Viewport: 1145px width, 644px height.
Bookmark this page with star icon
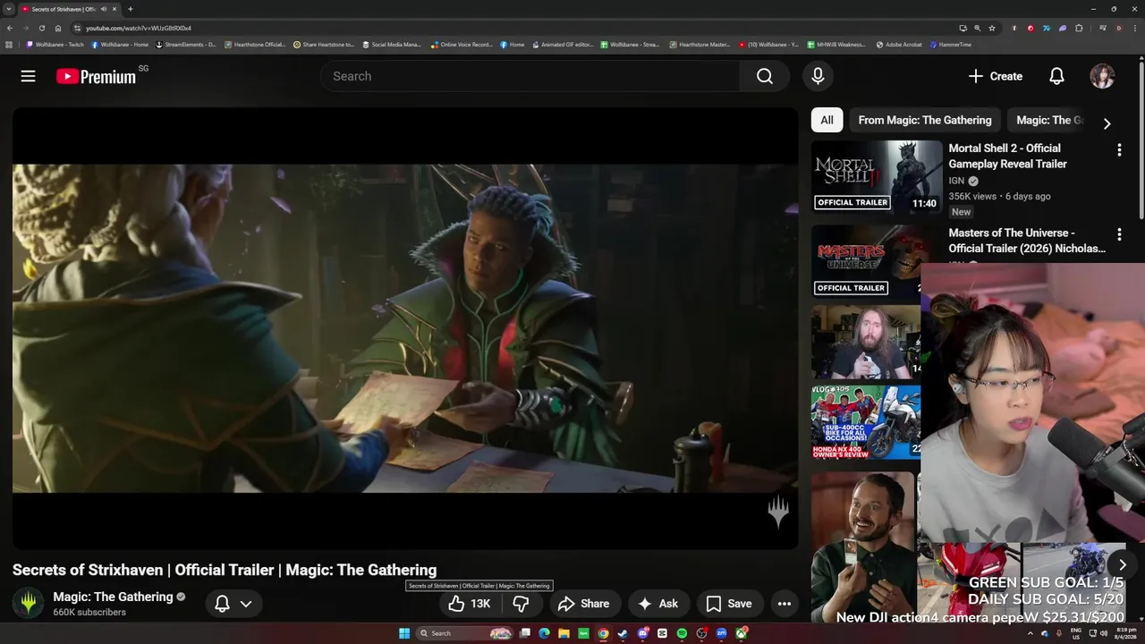coord(992,28)
